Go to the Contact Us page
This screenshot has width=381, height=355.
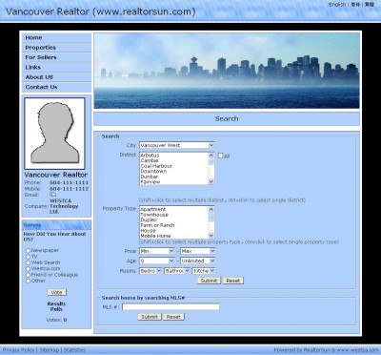pos(56,87)
